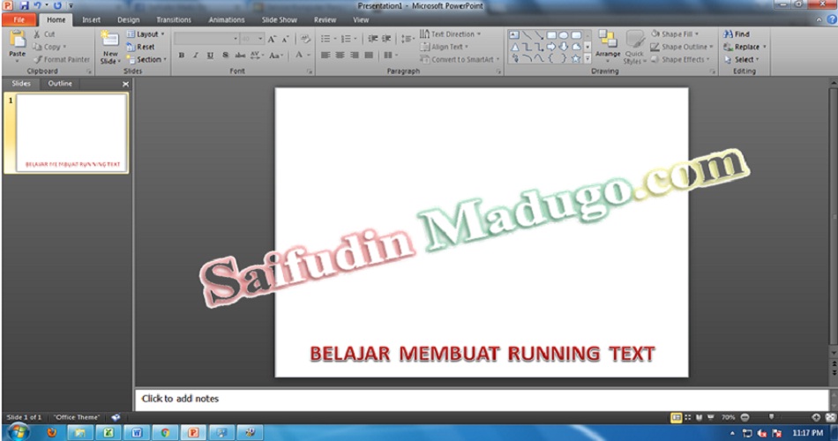Click the Save icon in Quick Access

coord(24,5)
